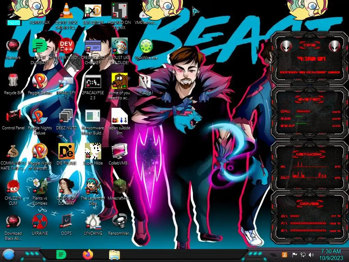Launch Peggle Nights Deluxe shortcut
This screenshot has width=349, height=262.
(x=40, y=116)
